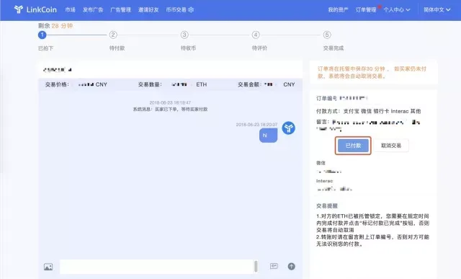Open the 简体中文 language dropdown
The height and width of the screenshot is (279, 461).
(x=437, y=9)
